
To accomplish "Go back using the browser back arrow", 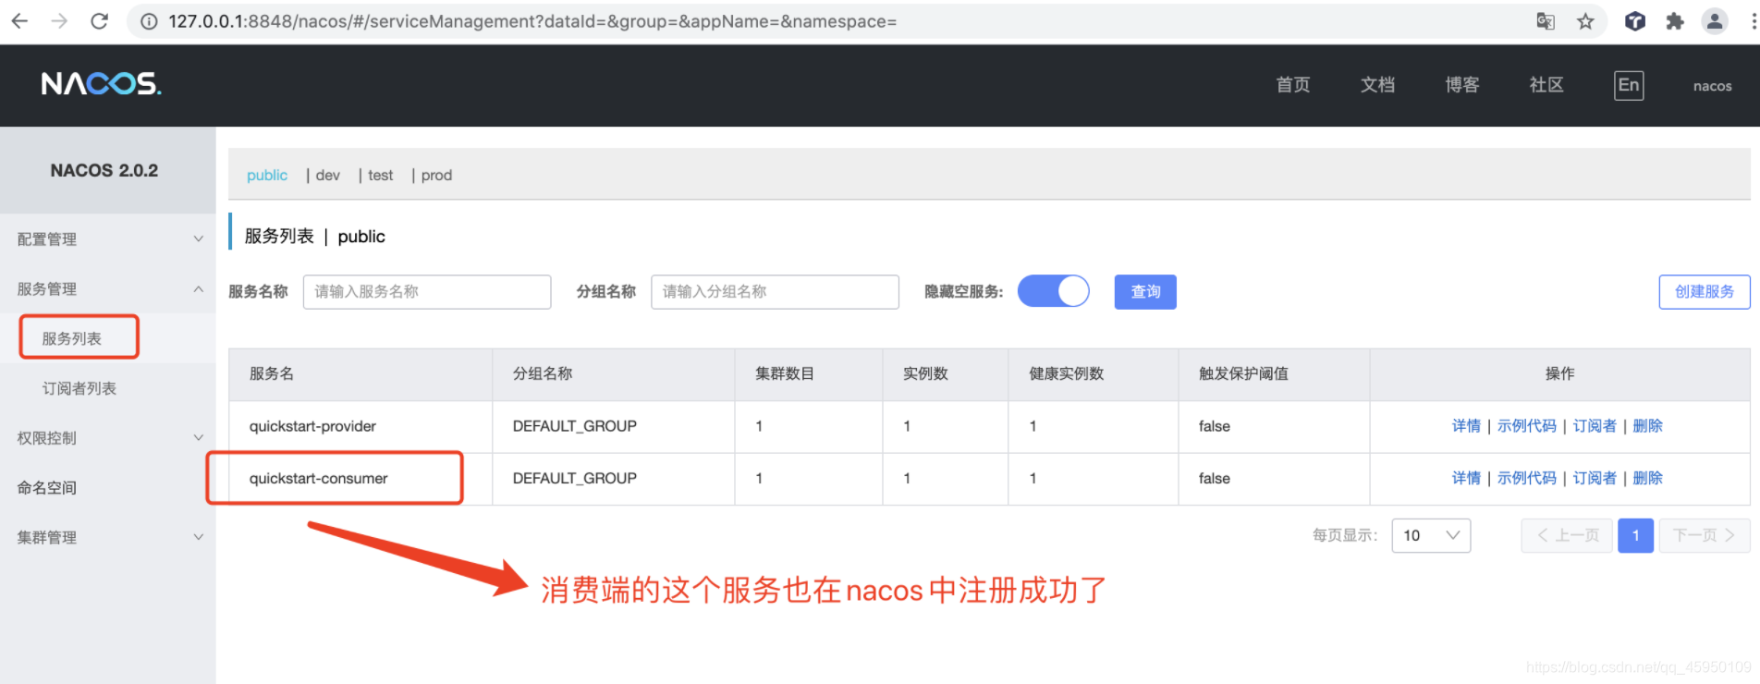I will [x=19, y=20].
